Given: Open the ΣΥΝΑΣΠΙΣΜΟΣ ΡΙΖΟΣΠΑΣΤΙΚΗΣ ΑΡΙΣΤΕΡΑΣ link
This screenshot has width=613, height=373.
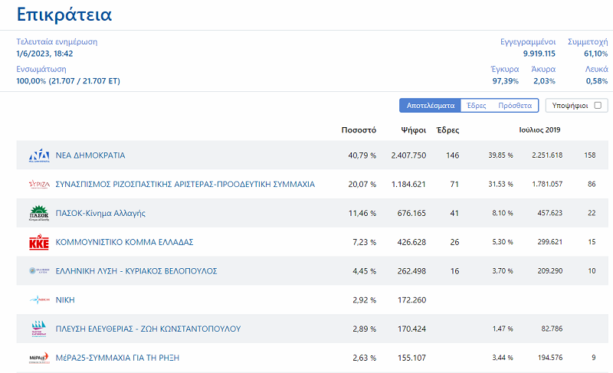Looking at the screenshot, I should (x=185, y=185).
